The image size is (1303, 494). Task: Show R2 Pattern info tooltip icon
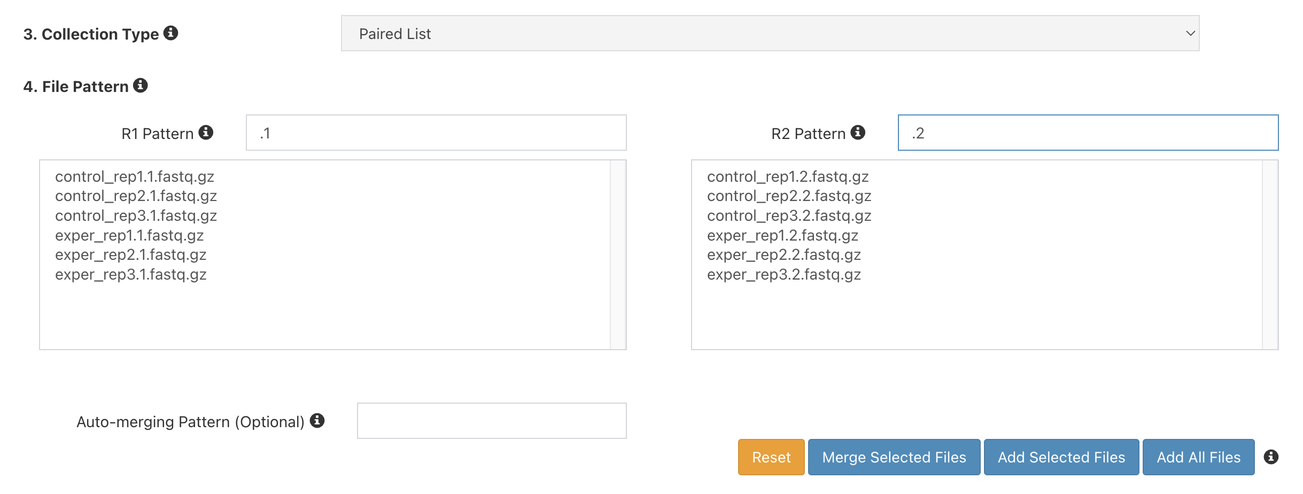pos(858,133)
